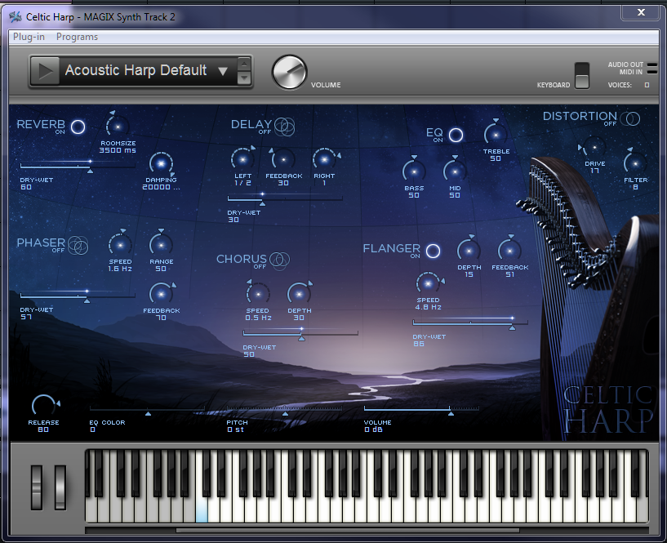The width and height of the screenshot is (667, 543).
Task: Click the keyboard horizontal scrollbar
Action: [348, 531]
